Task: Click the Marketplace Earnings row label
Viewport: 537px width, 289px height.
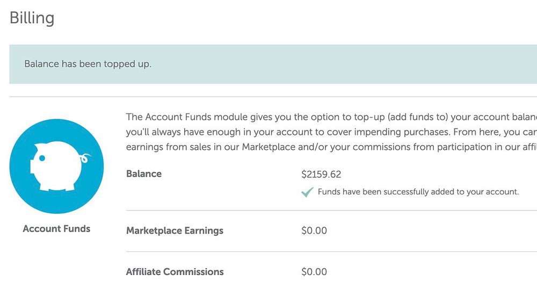Action: (x=175, y=231)
